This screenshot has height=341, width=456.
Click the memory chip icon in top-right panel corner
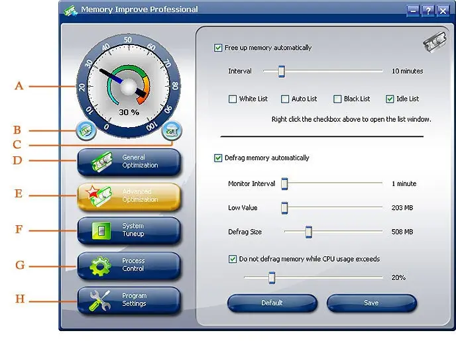pos(434,42)
